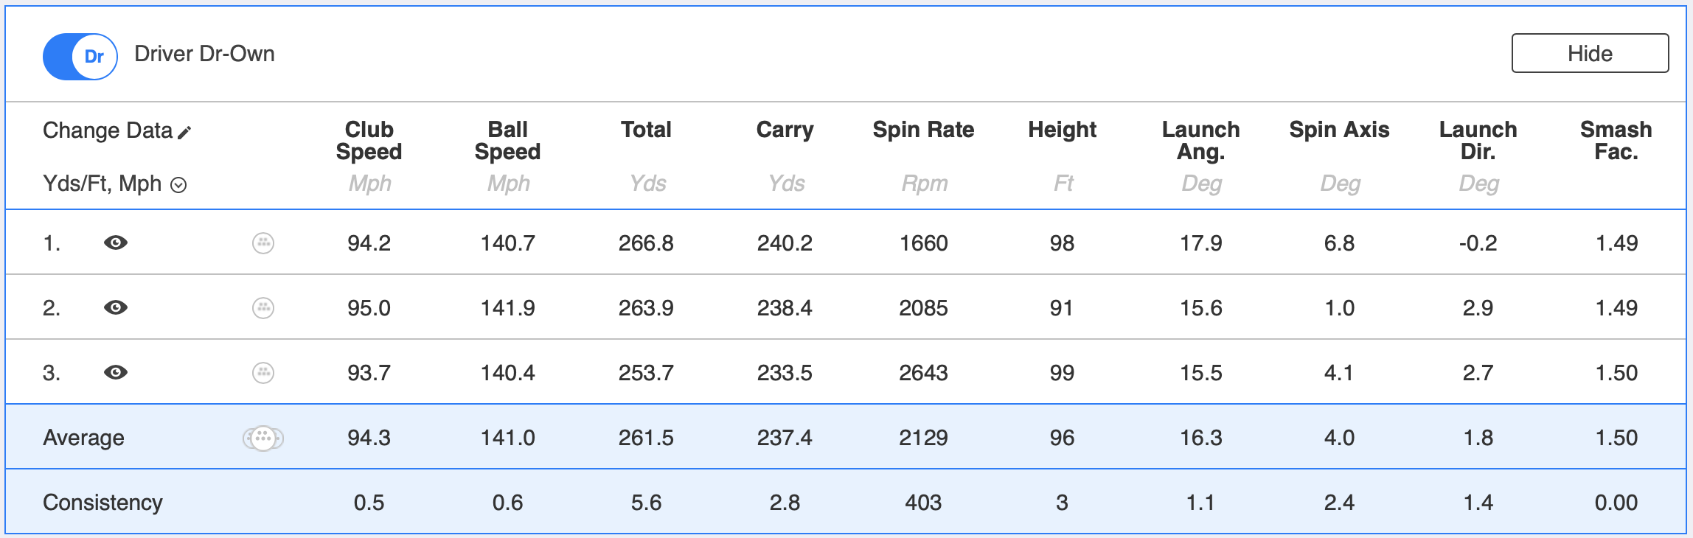Open the Yds/Ft, Mph units dropdown
The image size is (1693, 538).
[178, 184]
